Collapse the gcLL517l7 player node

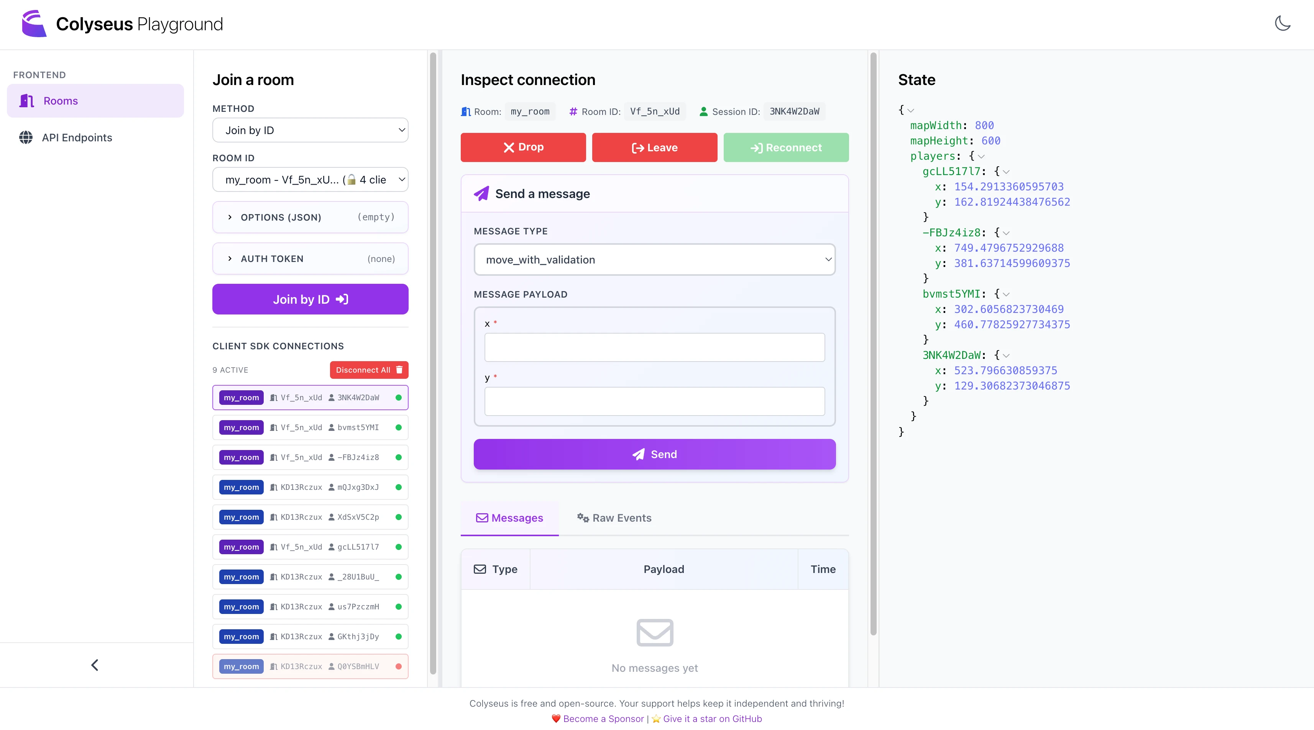pyautogui.click(x=1006, y=172)
